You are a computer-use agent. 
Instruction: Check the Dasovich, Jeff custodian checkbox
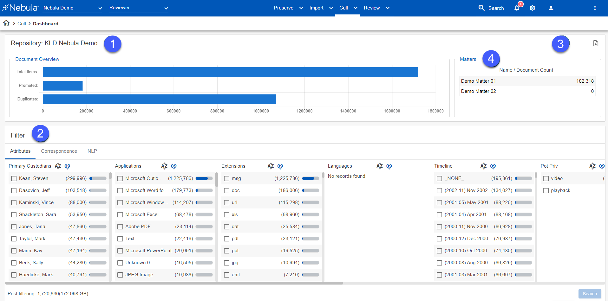[14, 190]
